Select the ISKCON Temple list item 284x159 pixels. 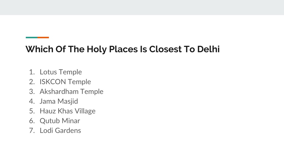[x=65, y=82]
